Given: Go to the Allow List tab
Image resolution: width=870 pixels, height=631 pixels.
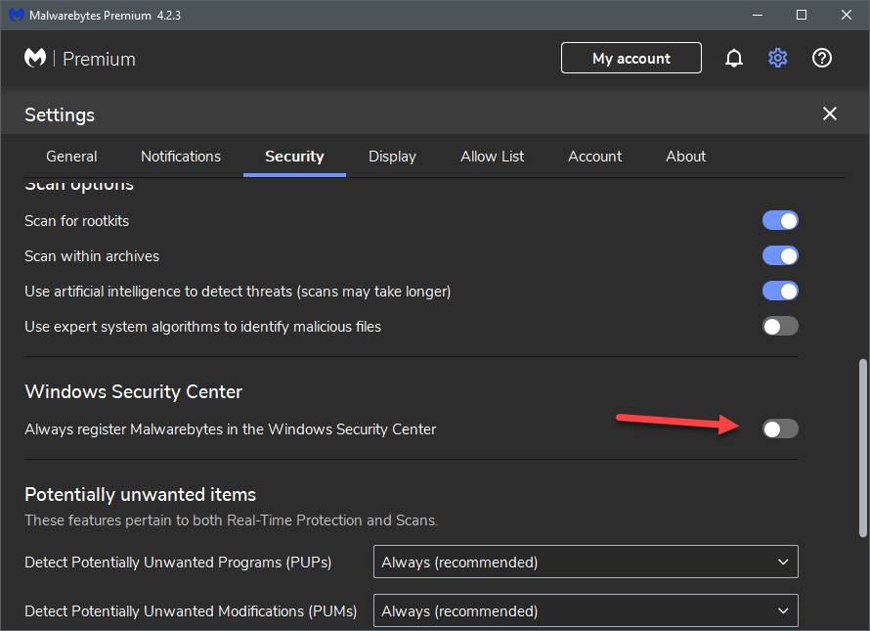Looking at the screenshot, I should point(492,157).
